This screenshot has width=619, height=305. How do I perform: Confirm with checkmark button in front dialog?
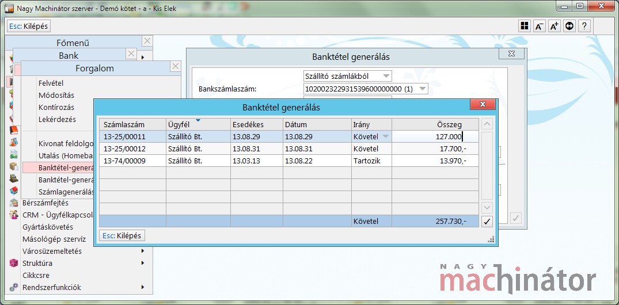tap(487, 222)
